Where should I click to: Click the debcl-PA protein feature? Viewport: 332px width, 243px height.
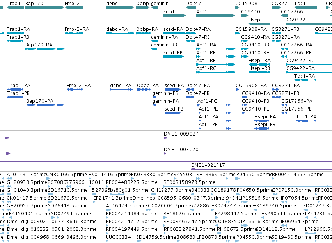[121, 89]
